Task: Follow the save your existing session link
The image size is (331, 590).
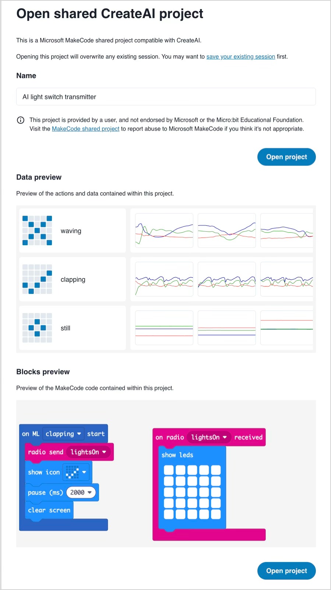Action: (240, 56)
